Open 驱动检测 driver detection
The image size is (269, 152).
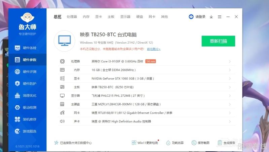click(x=29, y=107)
